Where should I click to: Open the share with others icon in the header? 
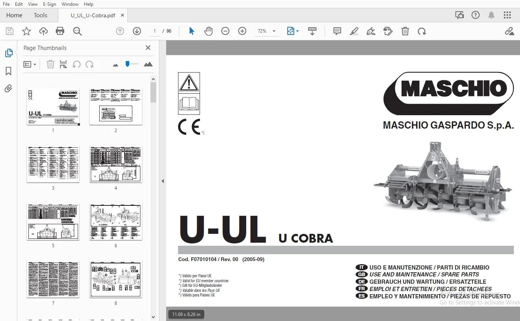459,15
